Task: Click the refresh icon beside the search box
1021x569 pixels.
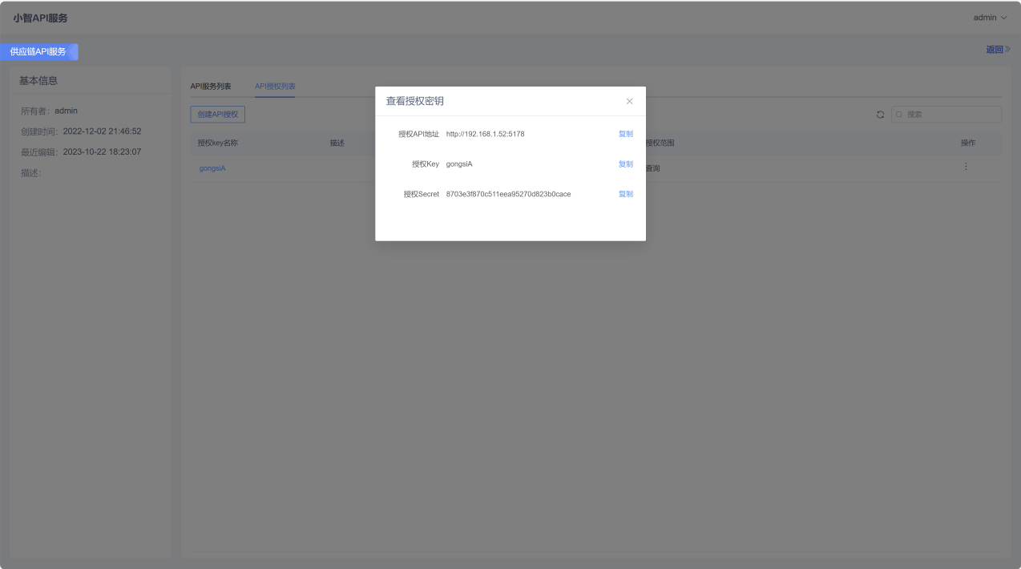Action: pos(880,115)
